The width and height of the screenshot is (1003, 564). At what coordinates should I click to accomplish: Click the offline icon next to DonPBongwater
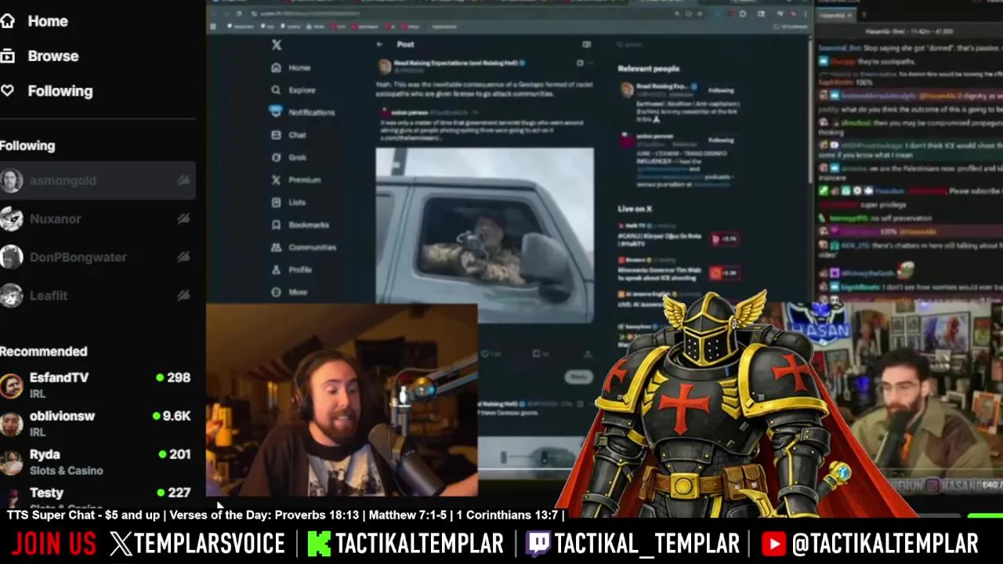183,257
